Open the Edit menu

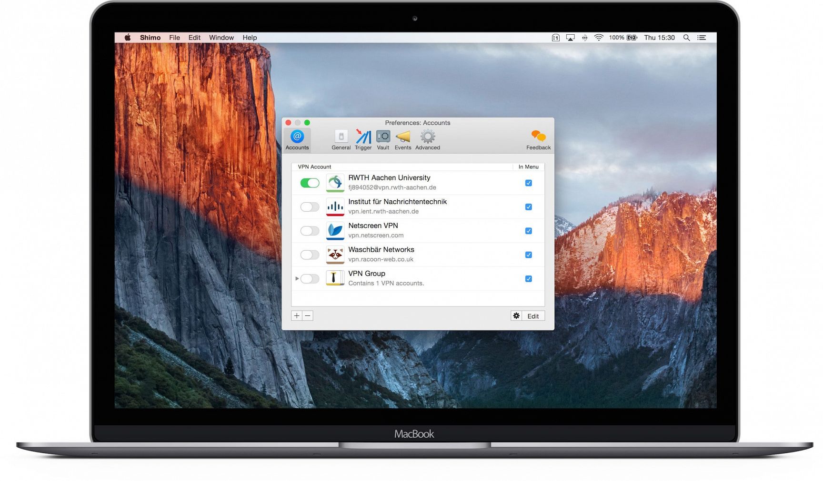pos(194,38)
